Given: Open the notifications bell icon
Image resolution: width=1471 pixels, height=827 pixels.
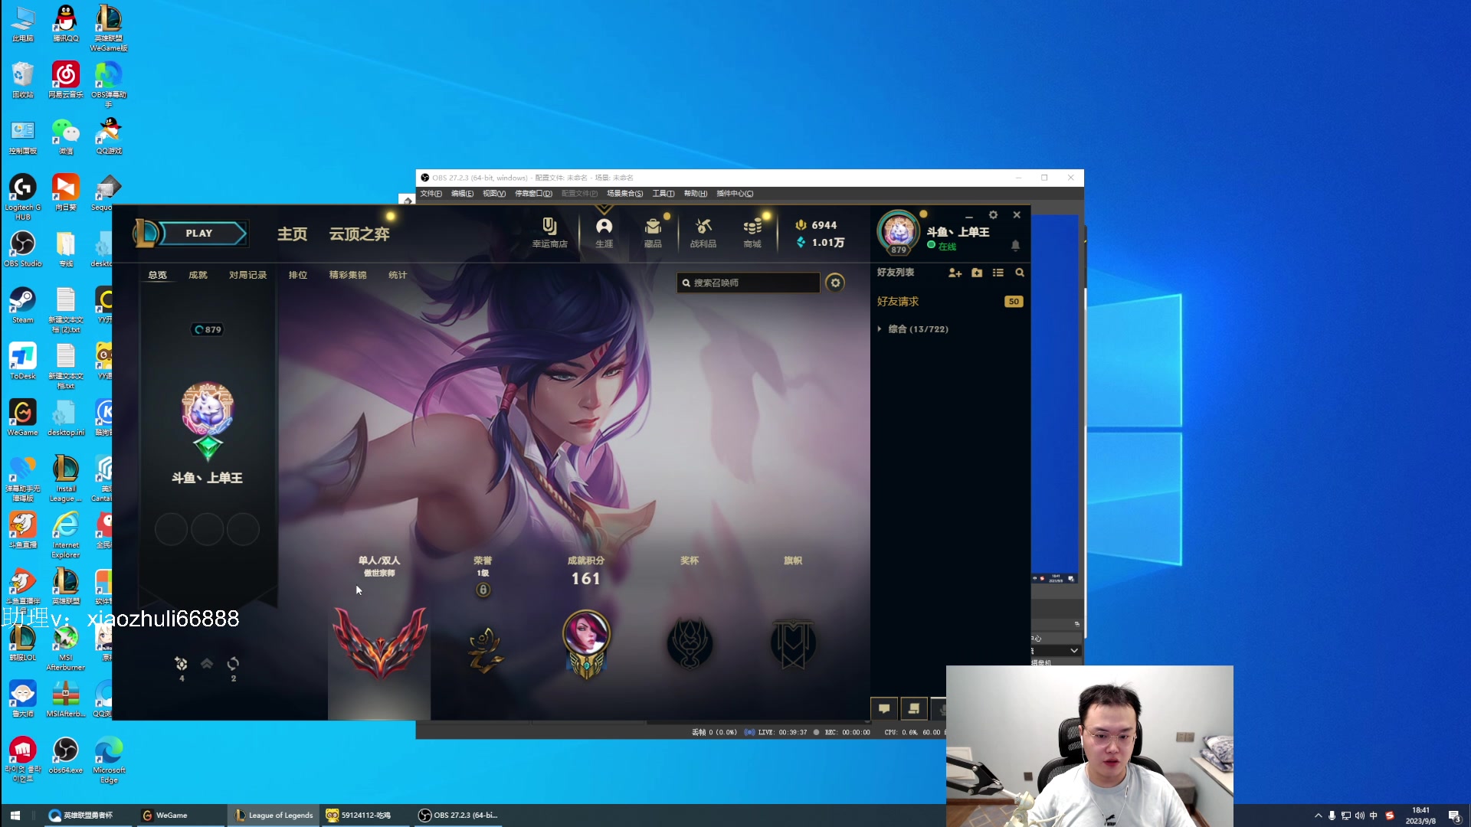Looking at the screenshot, I should (1015, 245).
